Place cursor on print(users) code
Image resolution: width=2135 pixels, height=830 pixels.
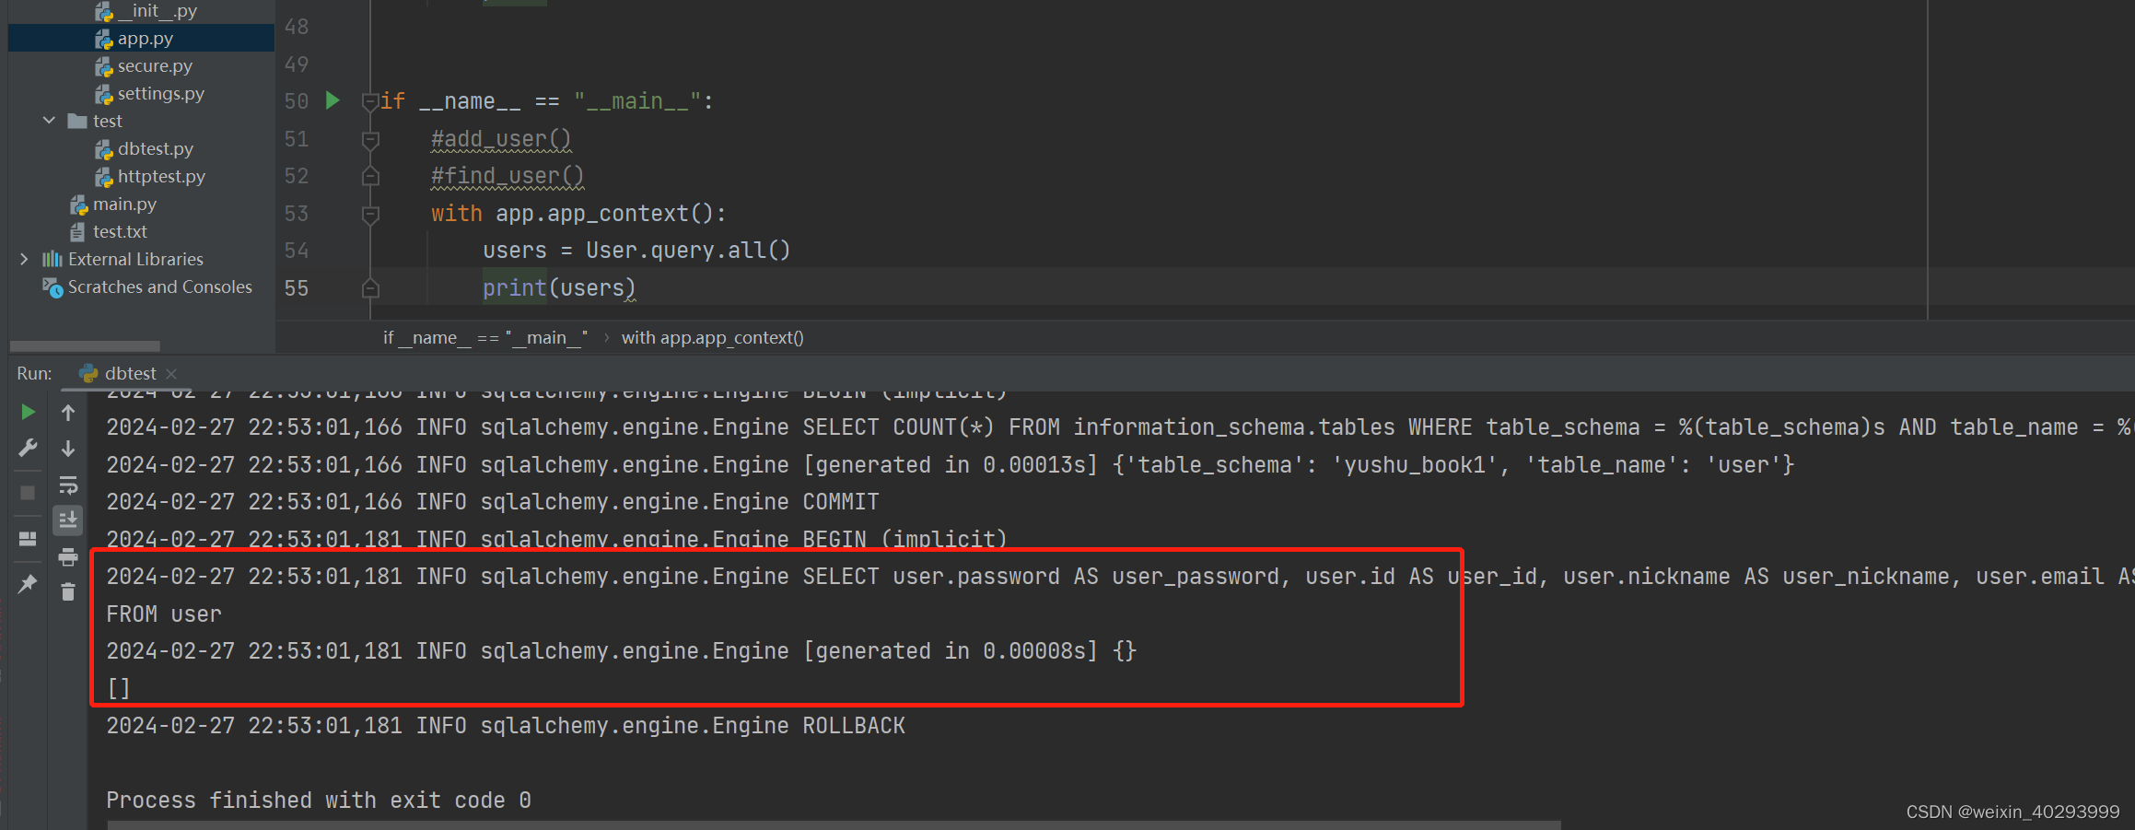pyautogui.click(x=558, y=288)
